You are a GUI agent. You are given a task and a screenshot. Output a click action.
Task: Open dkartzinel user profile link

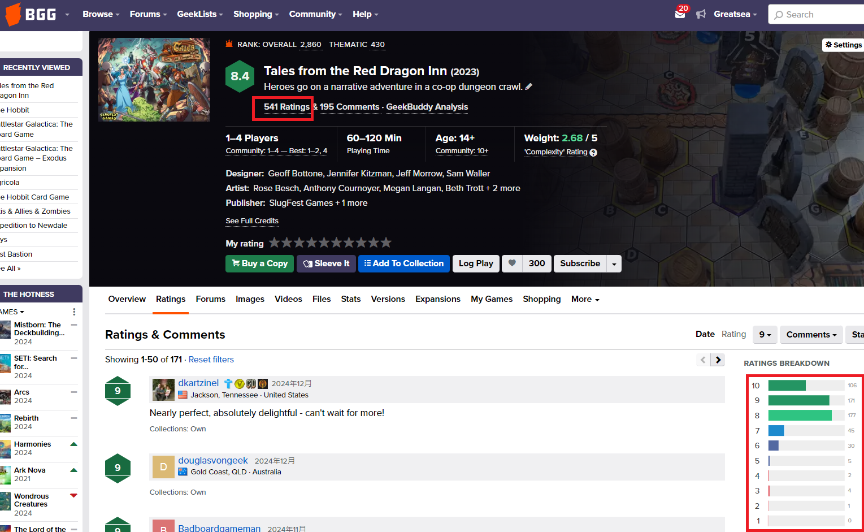[x=198, y=383]
